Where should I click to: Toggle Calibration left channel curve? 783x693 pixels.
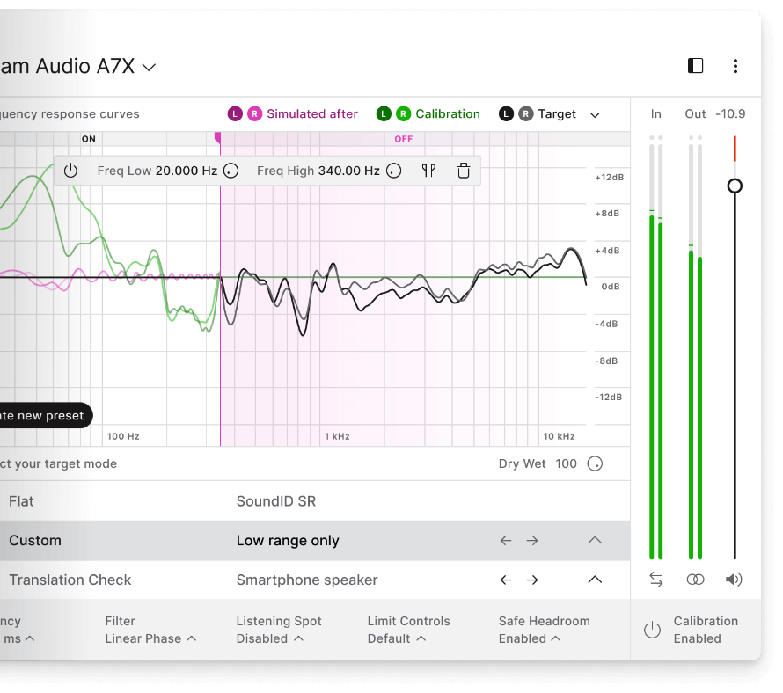tap(384, 113)
